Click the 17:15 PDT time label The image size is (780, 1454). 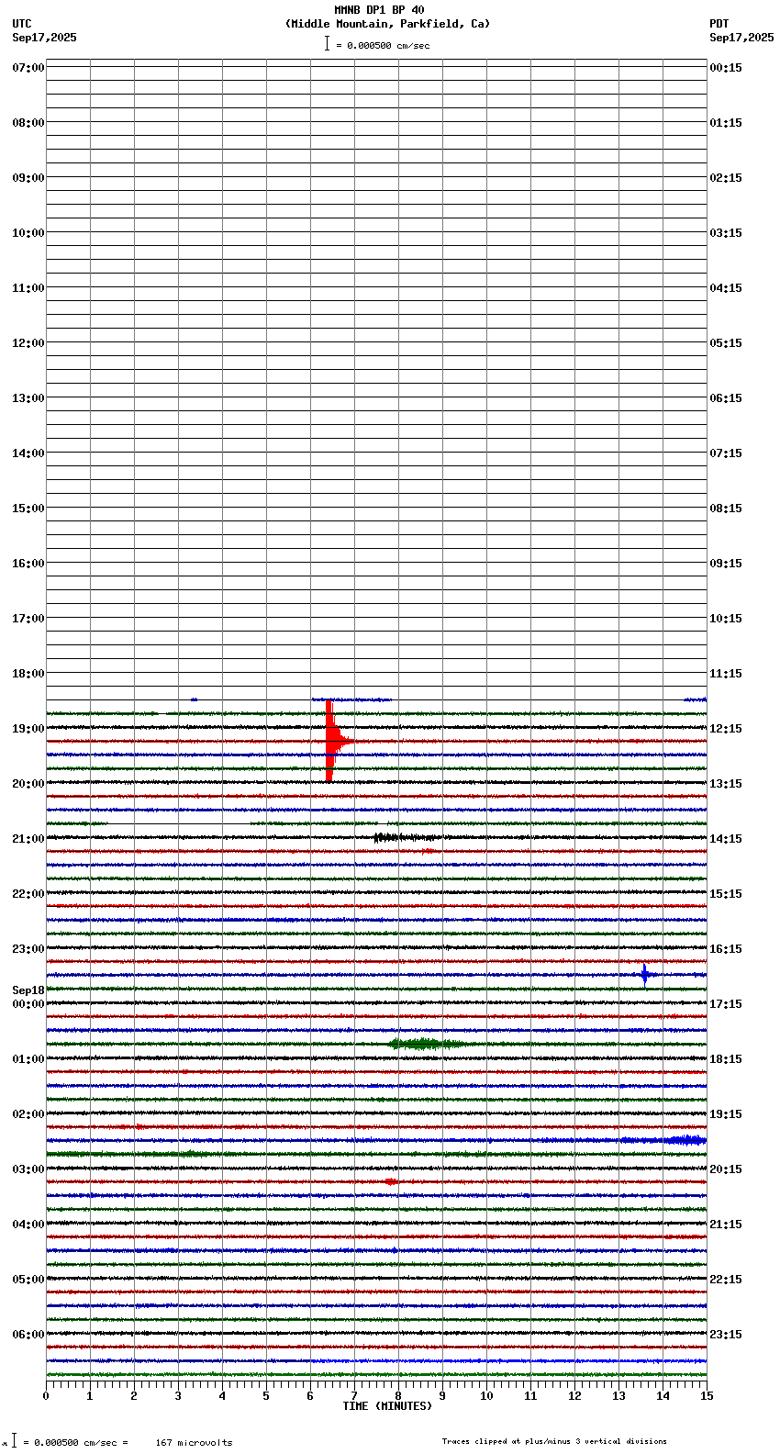pos(726,1004)
